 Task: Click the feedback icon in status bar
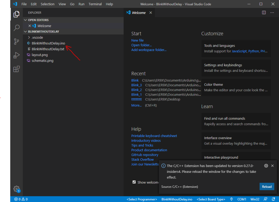(x=265, y=199)
